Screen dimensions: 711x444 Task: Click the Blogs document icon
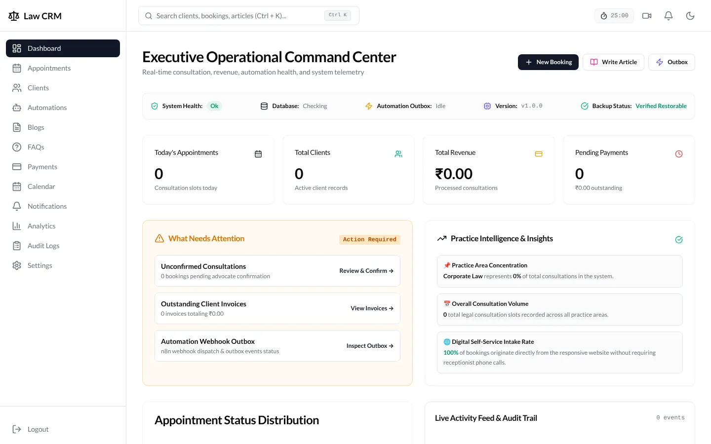pyautogui.click(x=17, y=127)
